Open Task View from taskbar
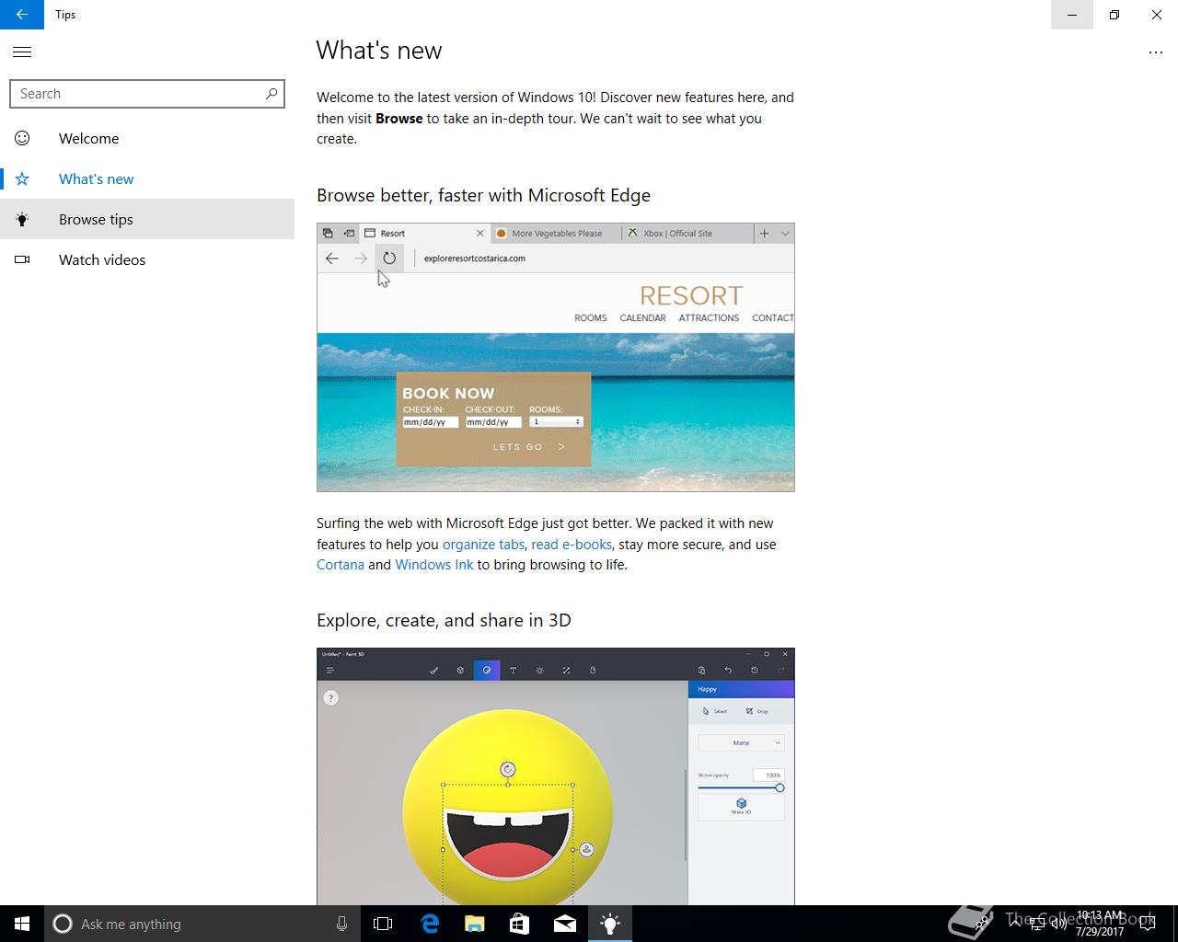 click(383, 924)
